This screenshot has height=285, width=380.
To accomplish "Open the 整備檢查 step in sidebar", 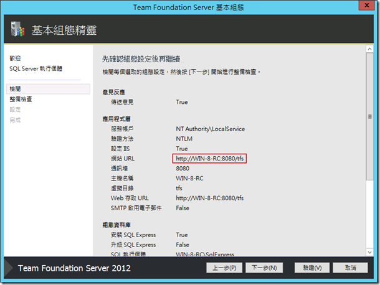I will (x=21, y=100).
